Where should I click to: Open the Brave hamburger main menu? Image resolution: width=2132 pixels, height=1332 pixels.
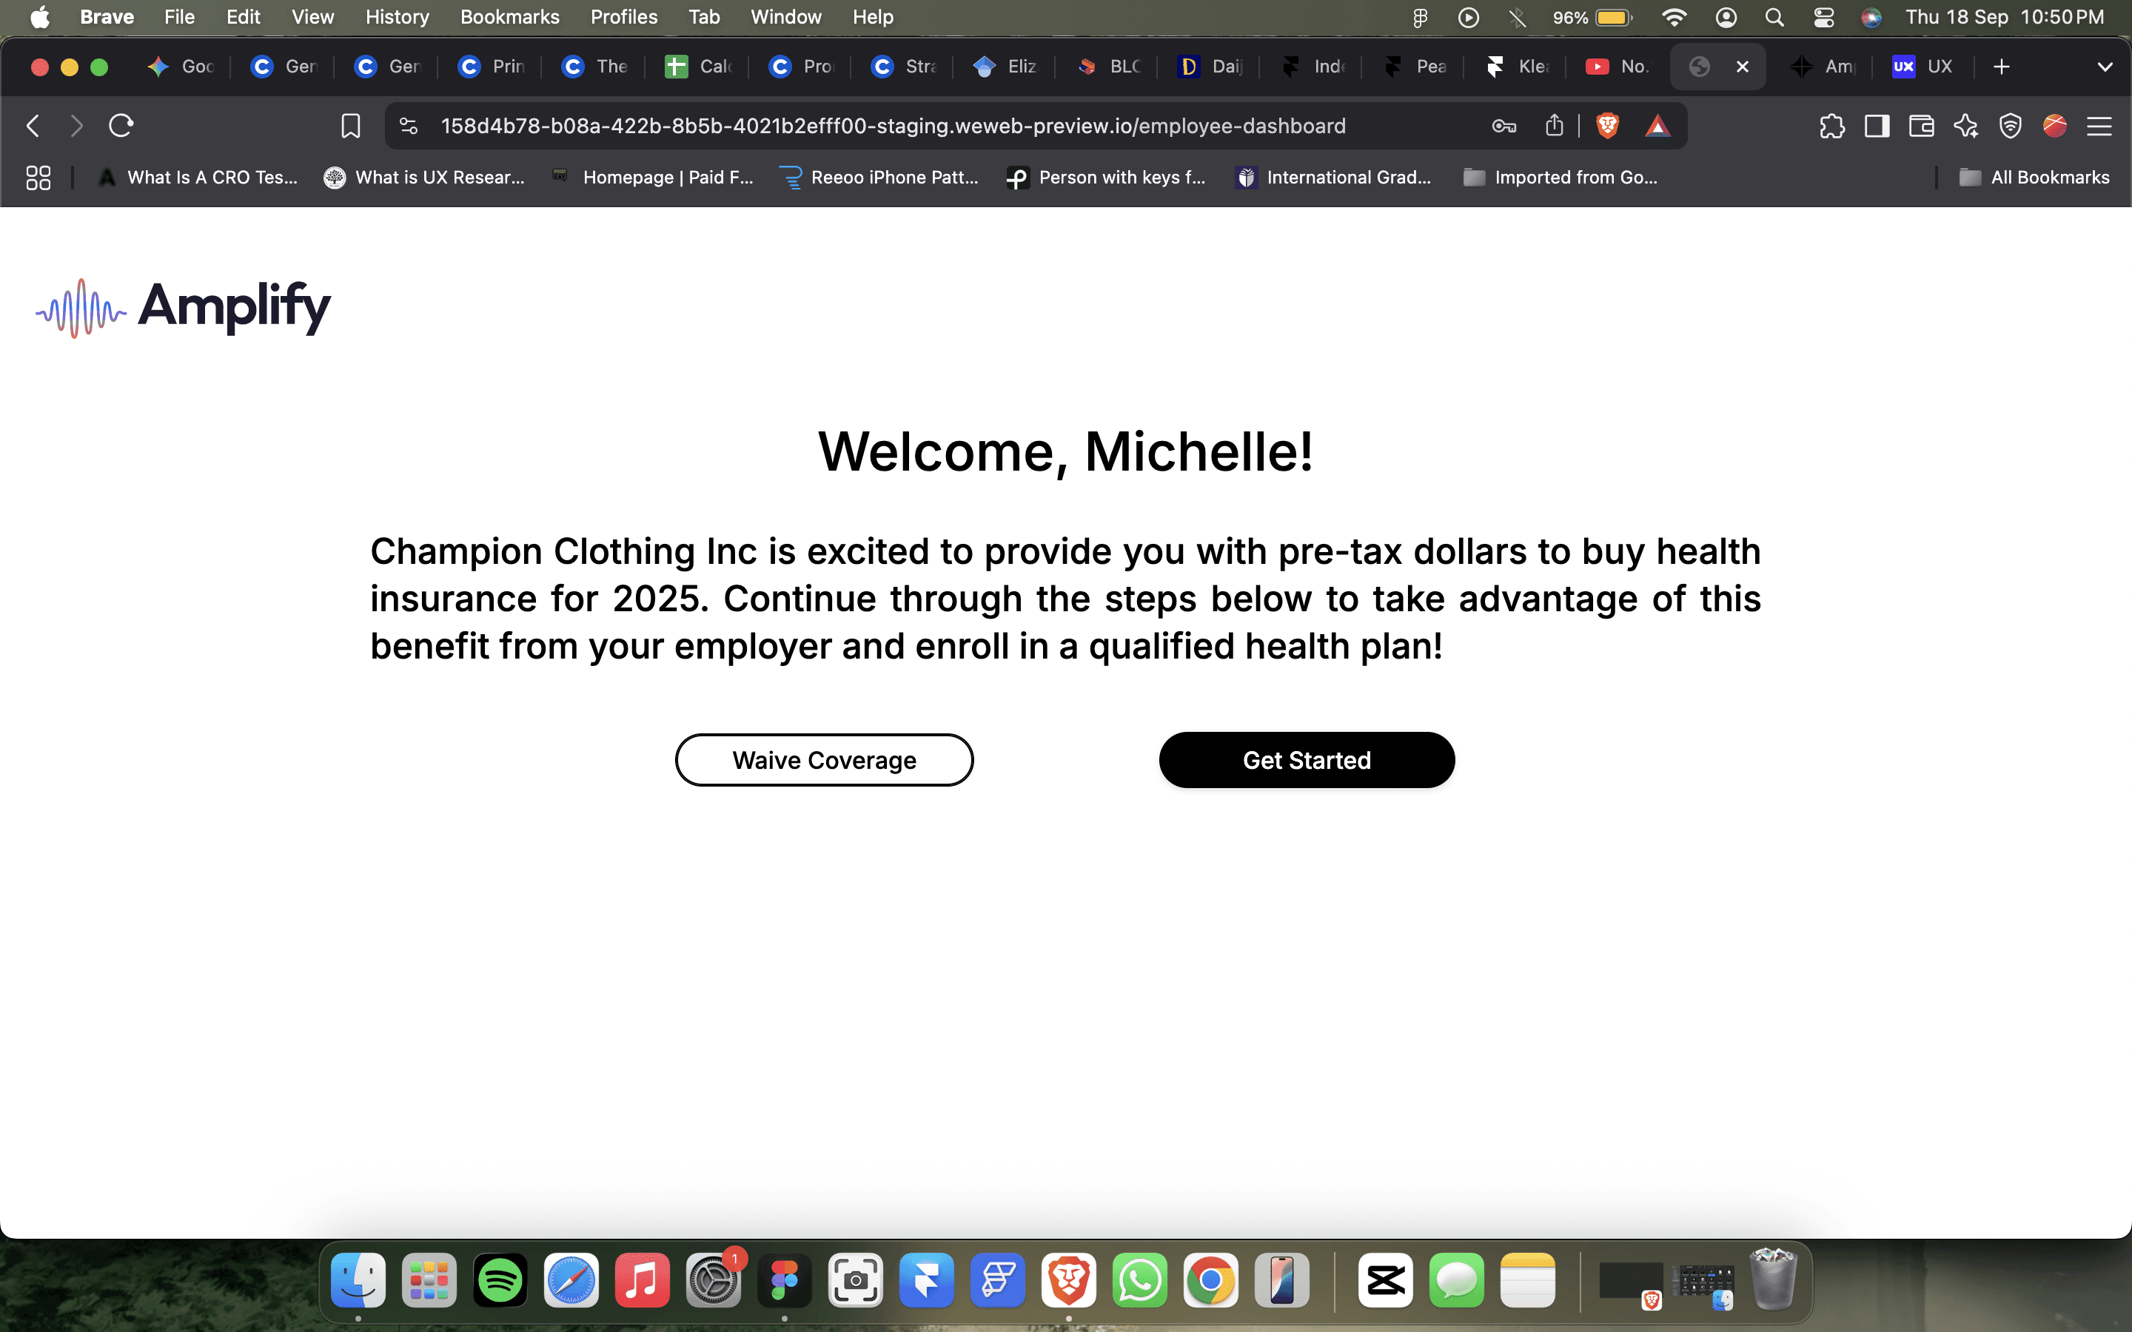point(2099,126)
